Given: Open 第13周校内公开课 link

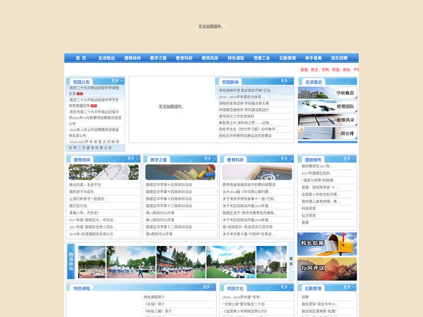Looking at the screenshot, I should click(160, 213).
